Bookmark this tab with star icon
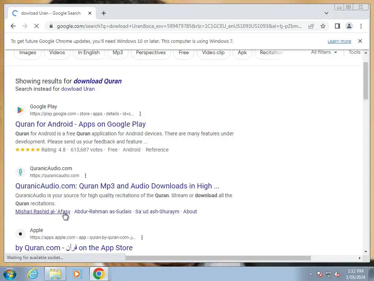The height and width of the screenshot is (281, 374). pyautogui.click(x=323, y=26)
